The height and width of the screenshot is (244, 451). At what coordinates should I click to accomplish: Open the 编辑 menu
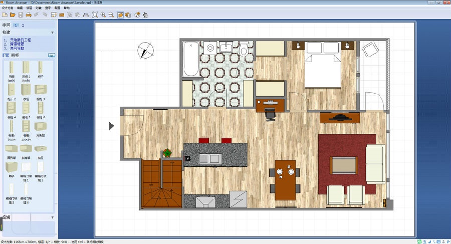20,8
